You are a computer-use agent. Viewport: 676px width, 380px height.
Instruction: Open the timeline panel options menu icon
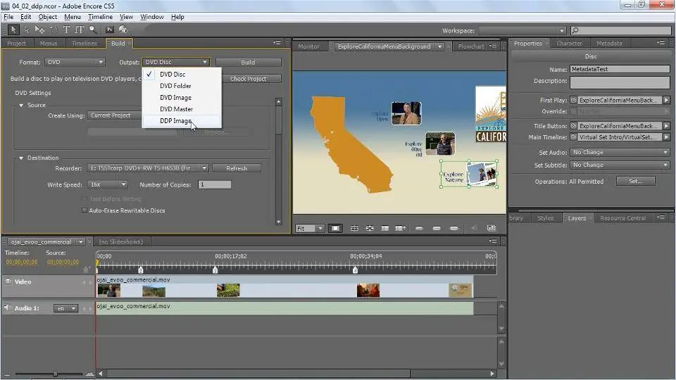coord(493,241)
